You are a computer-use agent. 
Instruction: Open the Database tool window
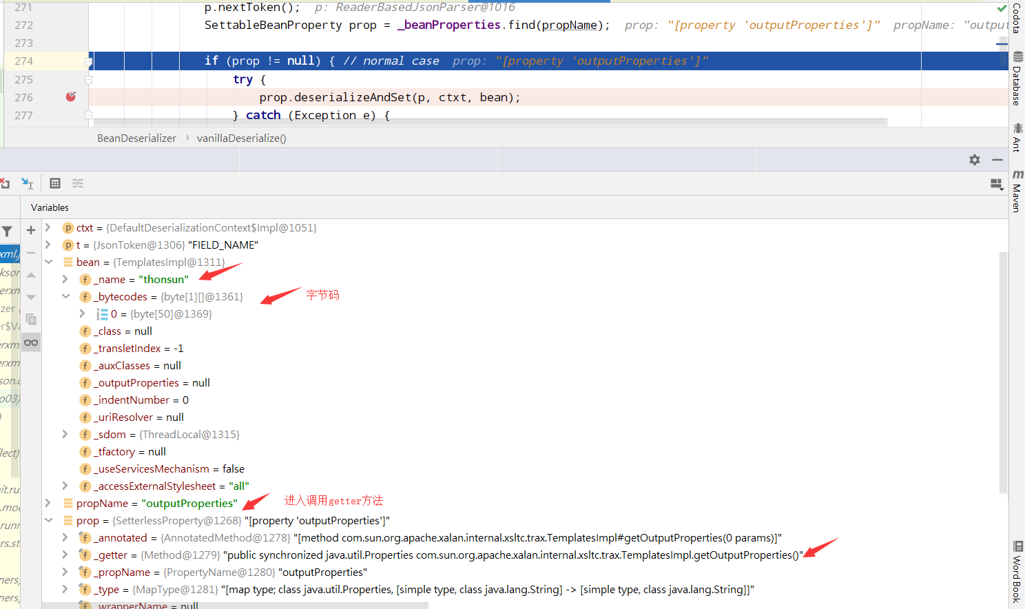[x=1017, y=78]
